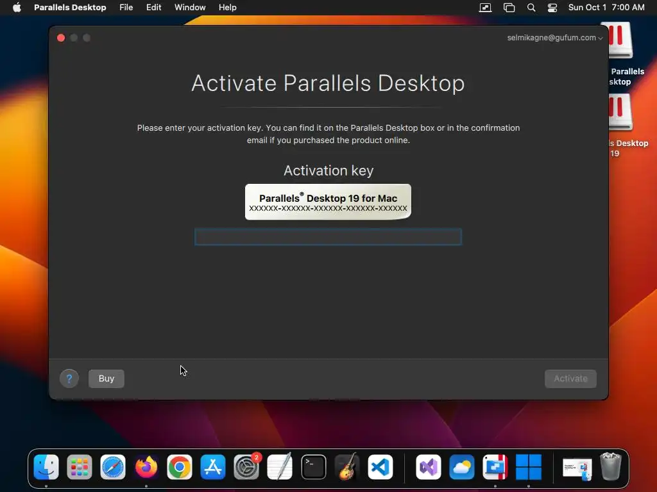Open the Weather app from the Dock
This screenshot has height=492, width=657.
[462, 467]
